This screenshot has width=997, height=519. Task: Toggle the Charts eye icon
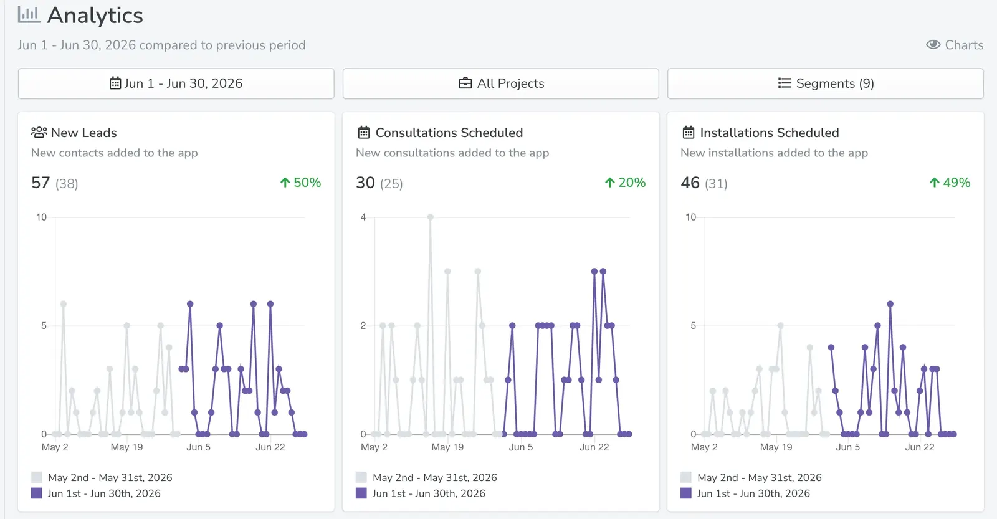click(933, 45)
